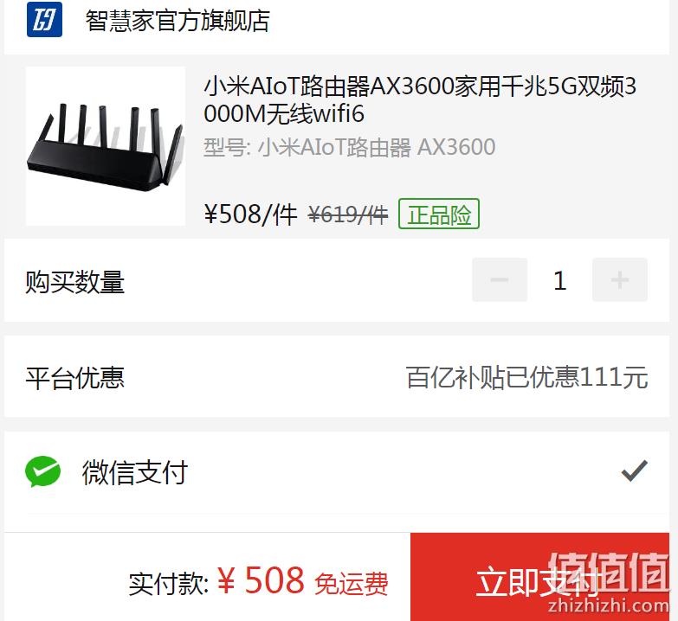View 百亿补贴已优惠111元 discount text

point(526,377)
